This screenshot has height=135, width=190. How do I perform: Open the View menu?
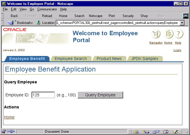[23, 9]
